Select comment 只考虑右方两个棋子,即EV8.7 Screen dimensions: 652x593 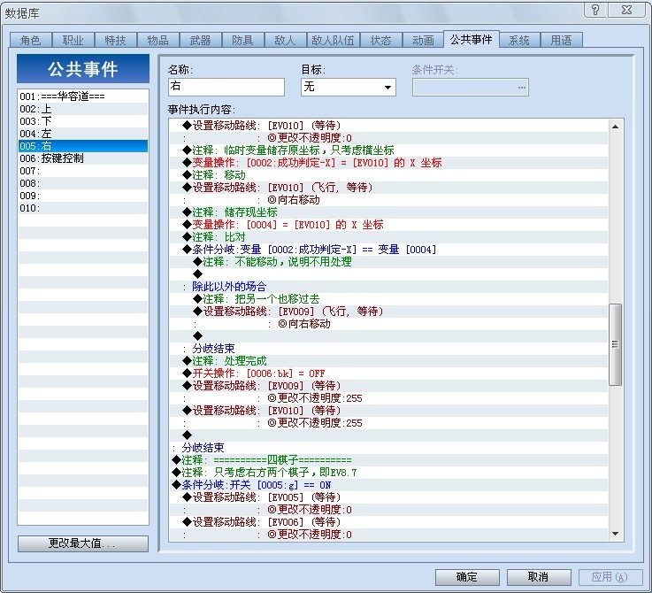click(388, 473)
